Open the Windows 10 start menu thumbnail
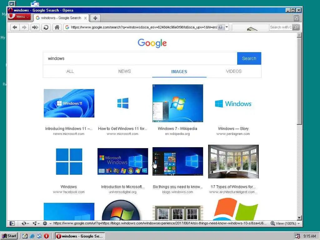 pyautogui.click(x=178, y=161)
